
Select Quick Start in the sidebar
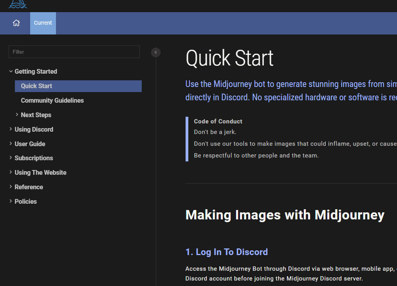click(x=78, y=86)
